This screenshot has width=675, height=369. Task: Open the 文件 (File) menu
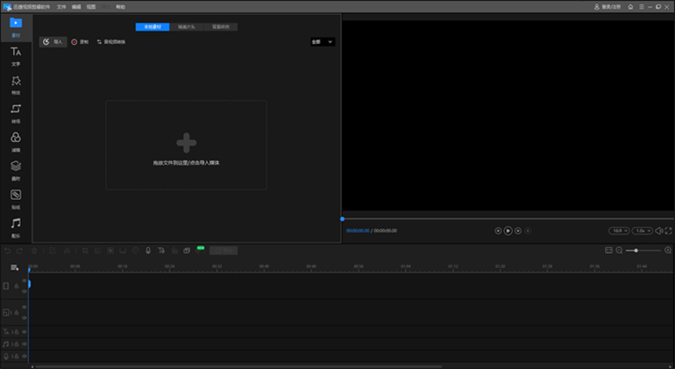click(x=61, y=6)
